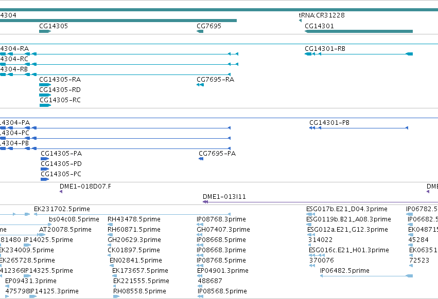Select the DME1-013I11 feature label
The width and height of the screenshot is (438, 299).
point(224,197)
